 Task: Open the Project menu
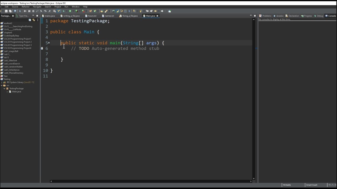click(58, 7)
